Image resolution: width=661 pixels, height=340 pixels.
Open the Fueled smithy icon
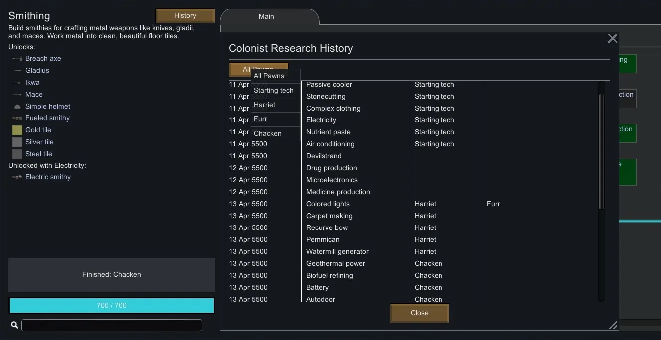tap(17, 118)
